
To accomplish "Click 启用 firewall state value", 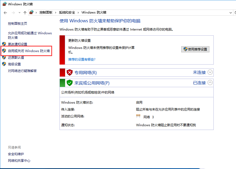I will 139,103.
